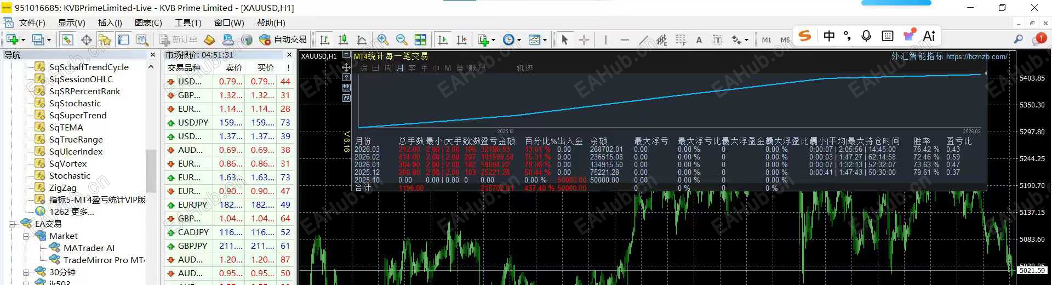
Task: Select the CADJPY quote row
Action: tap(230, 232)
